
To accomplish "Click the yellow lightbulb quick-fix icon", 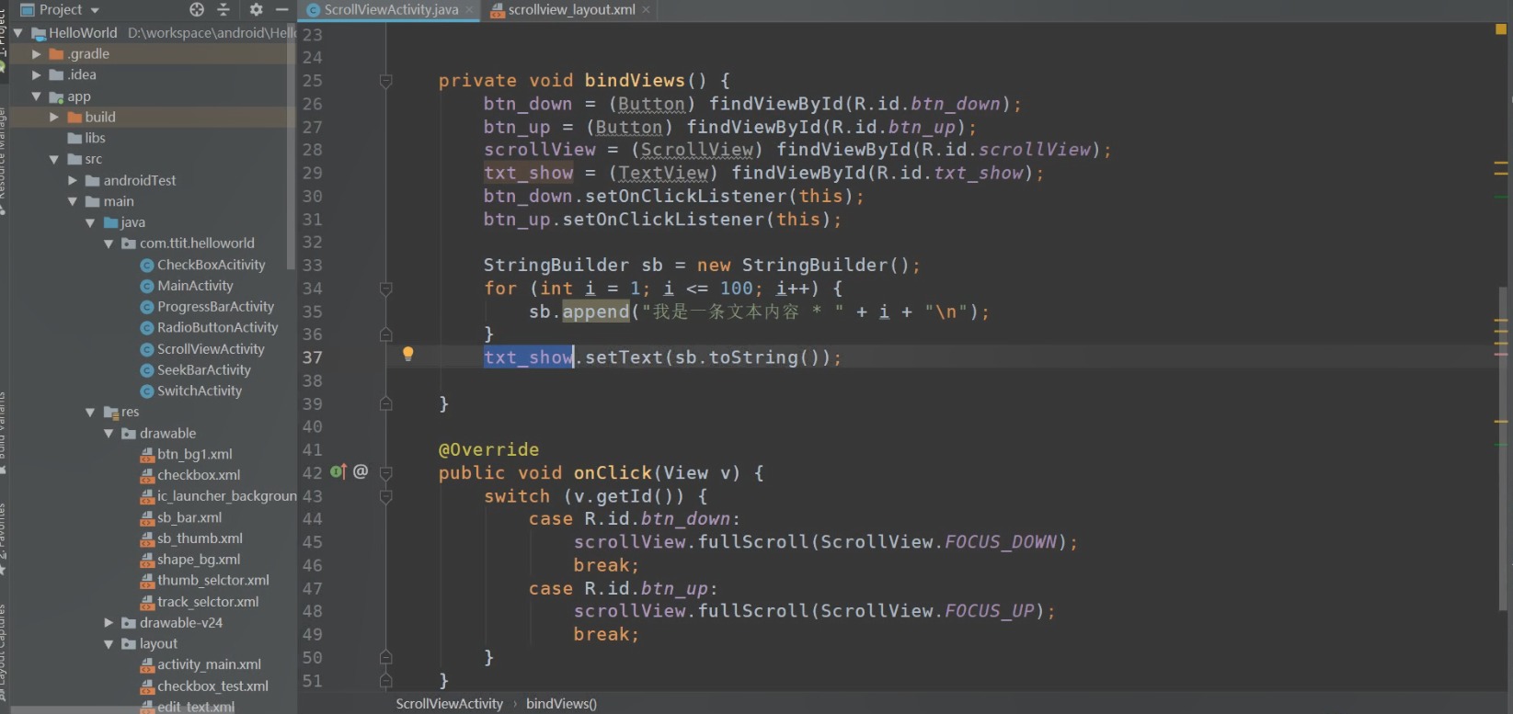I will (x=408, y=354).
